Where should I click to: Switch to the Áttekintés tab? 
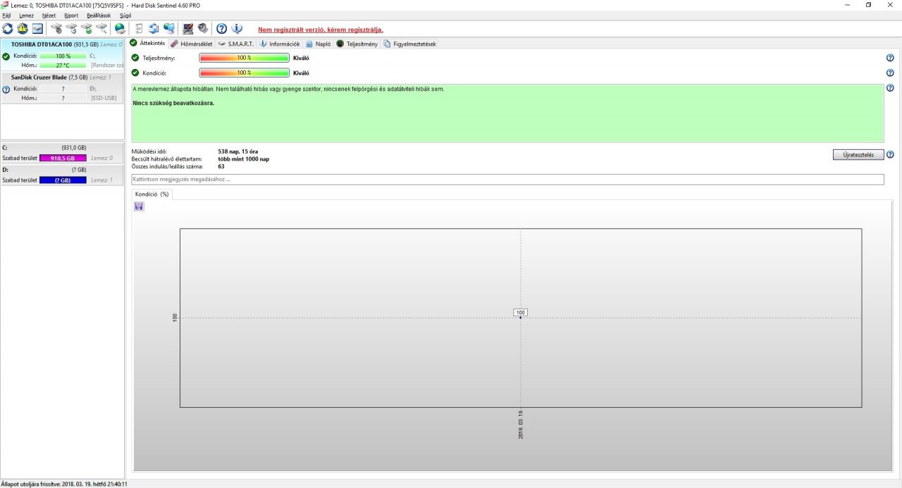[148, 43]
